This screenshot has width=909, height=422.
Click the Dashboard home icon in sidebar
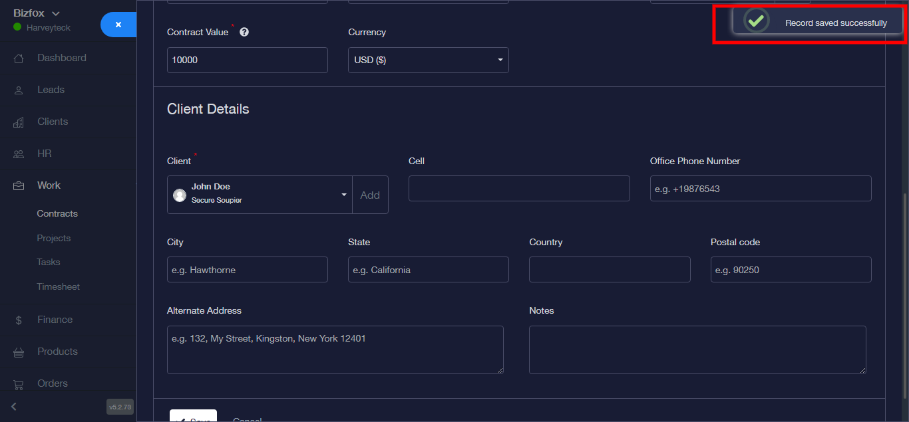click(x=19, y=58)
